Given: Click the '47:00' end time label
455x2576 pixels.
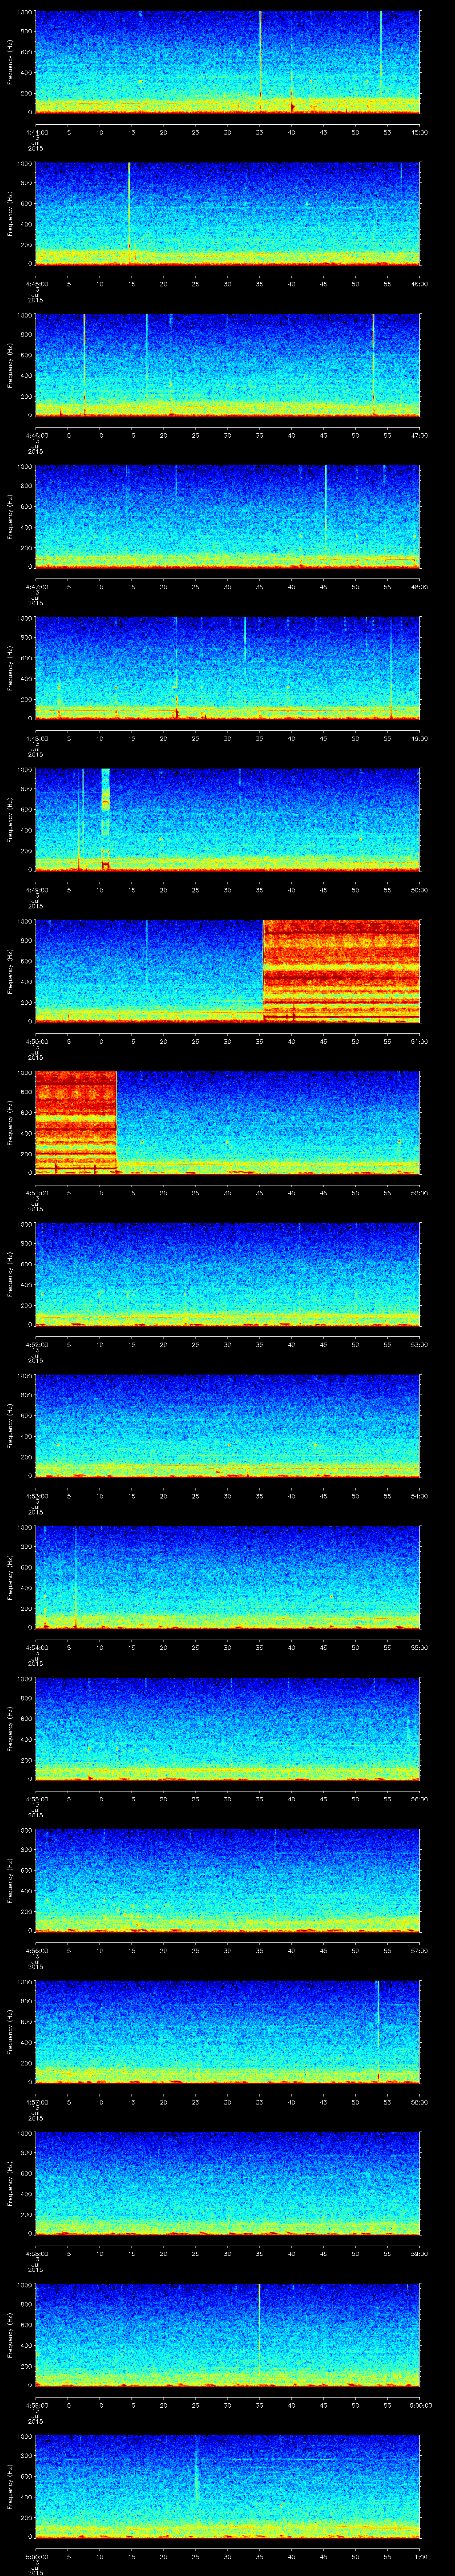Looking at the screenshot, I should coord(420,435).
